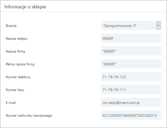Click the bank account number field

[x=131, y=115]
